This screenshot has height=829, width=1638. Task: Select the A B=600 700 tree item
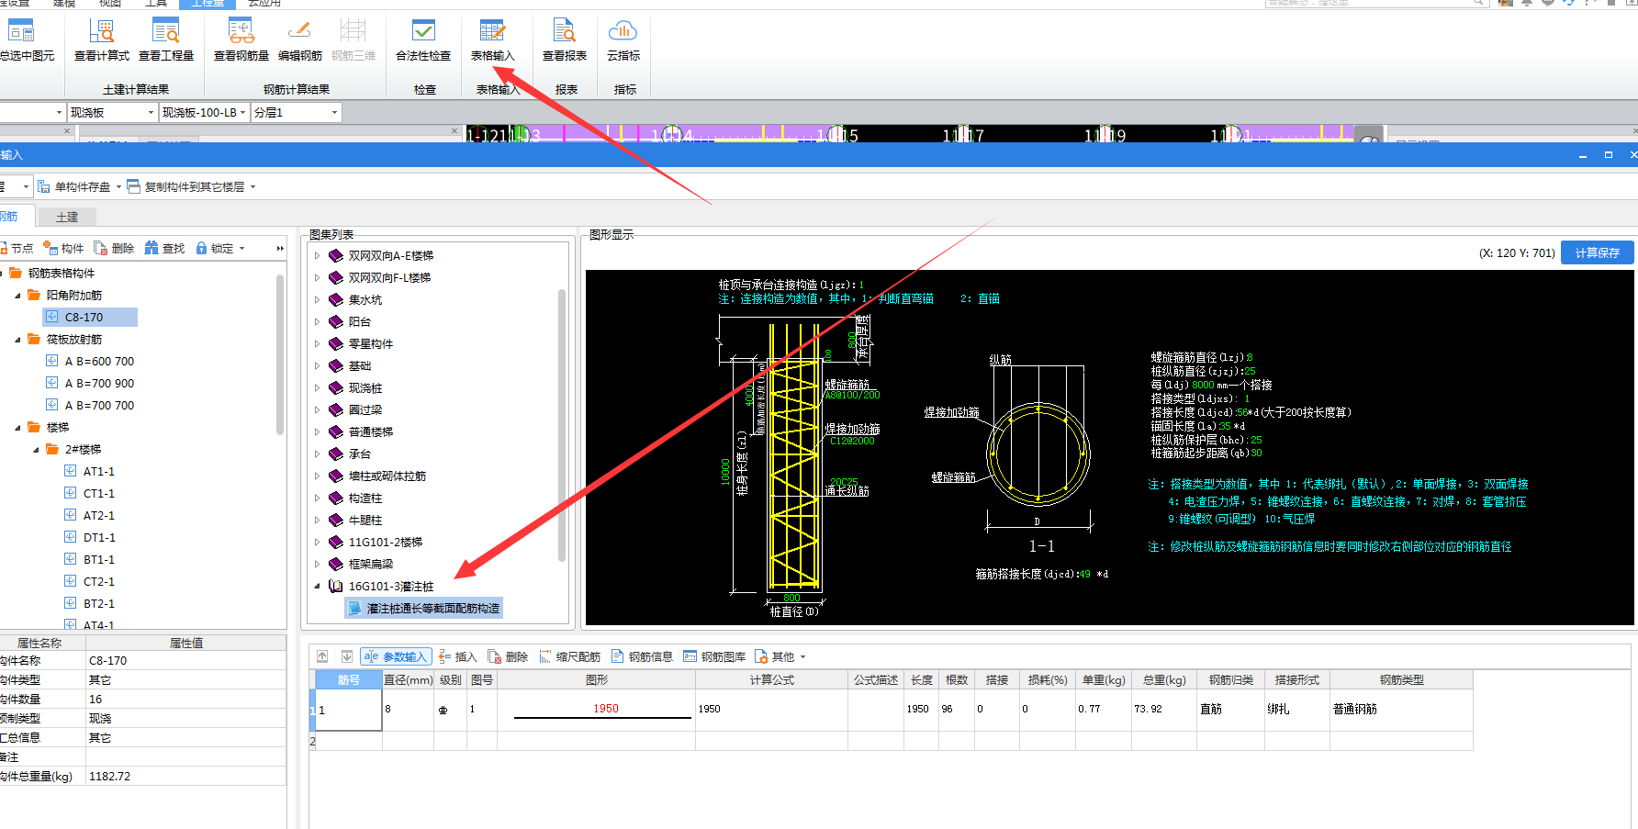[x=99, y=362]
